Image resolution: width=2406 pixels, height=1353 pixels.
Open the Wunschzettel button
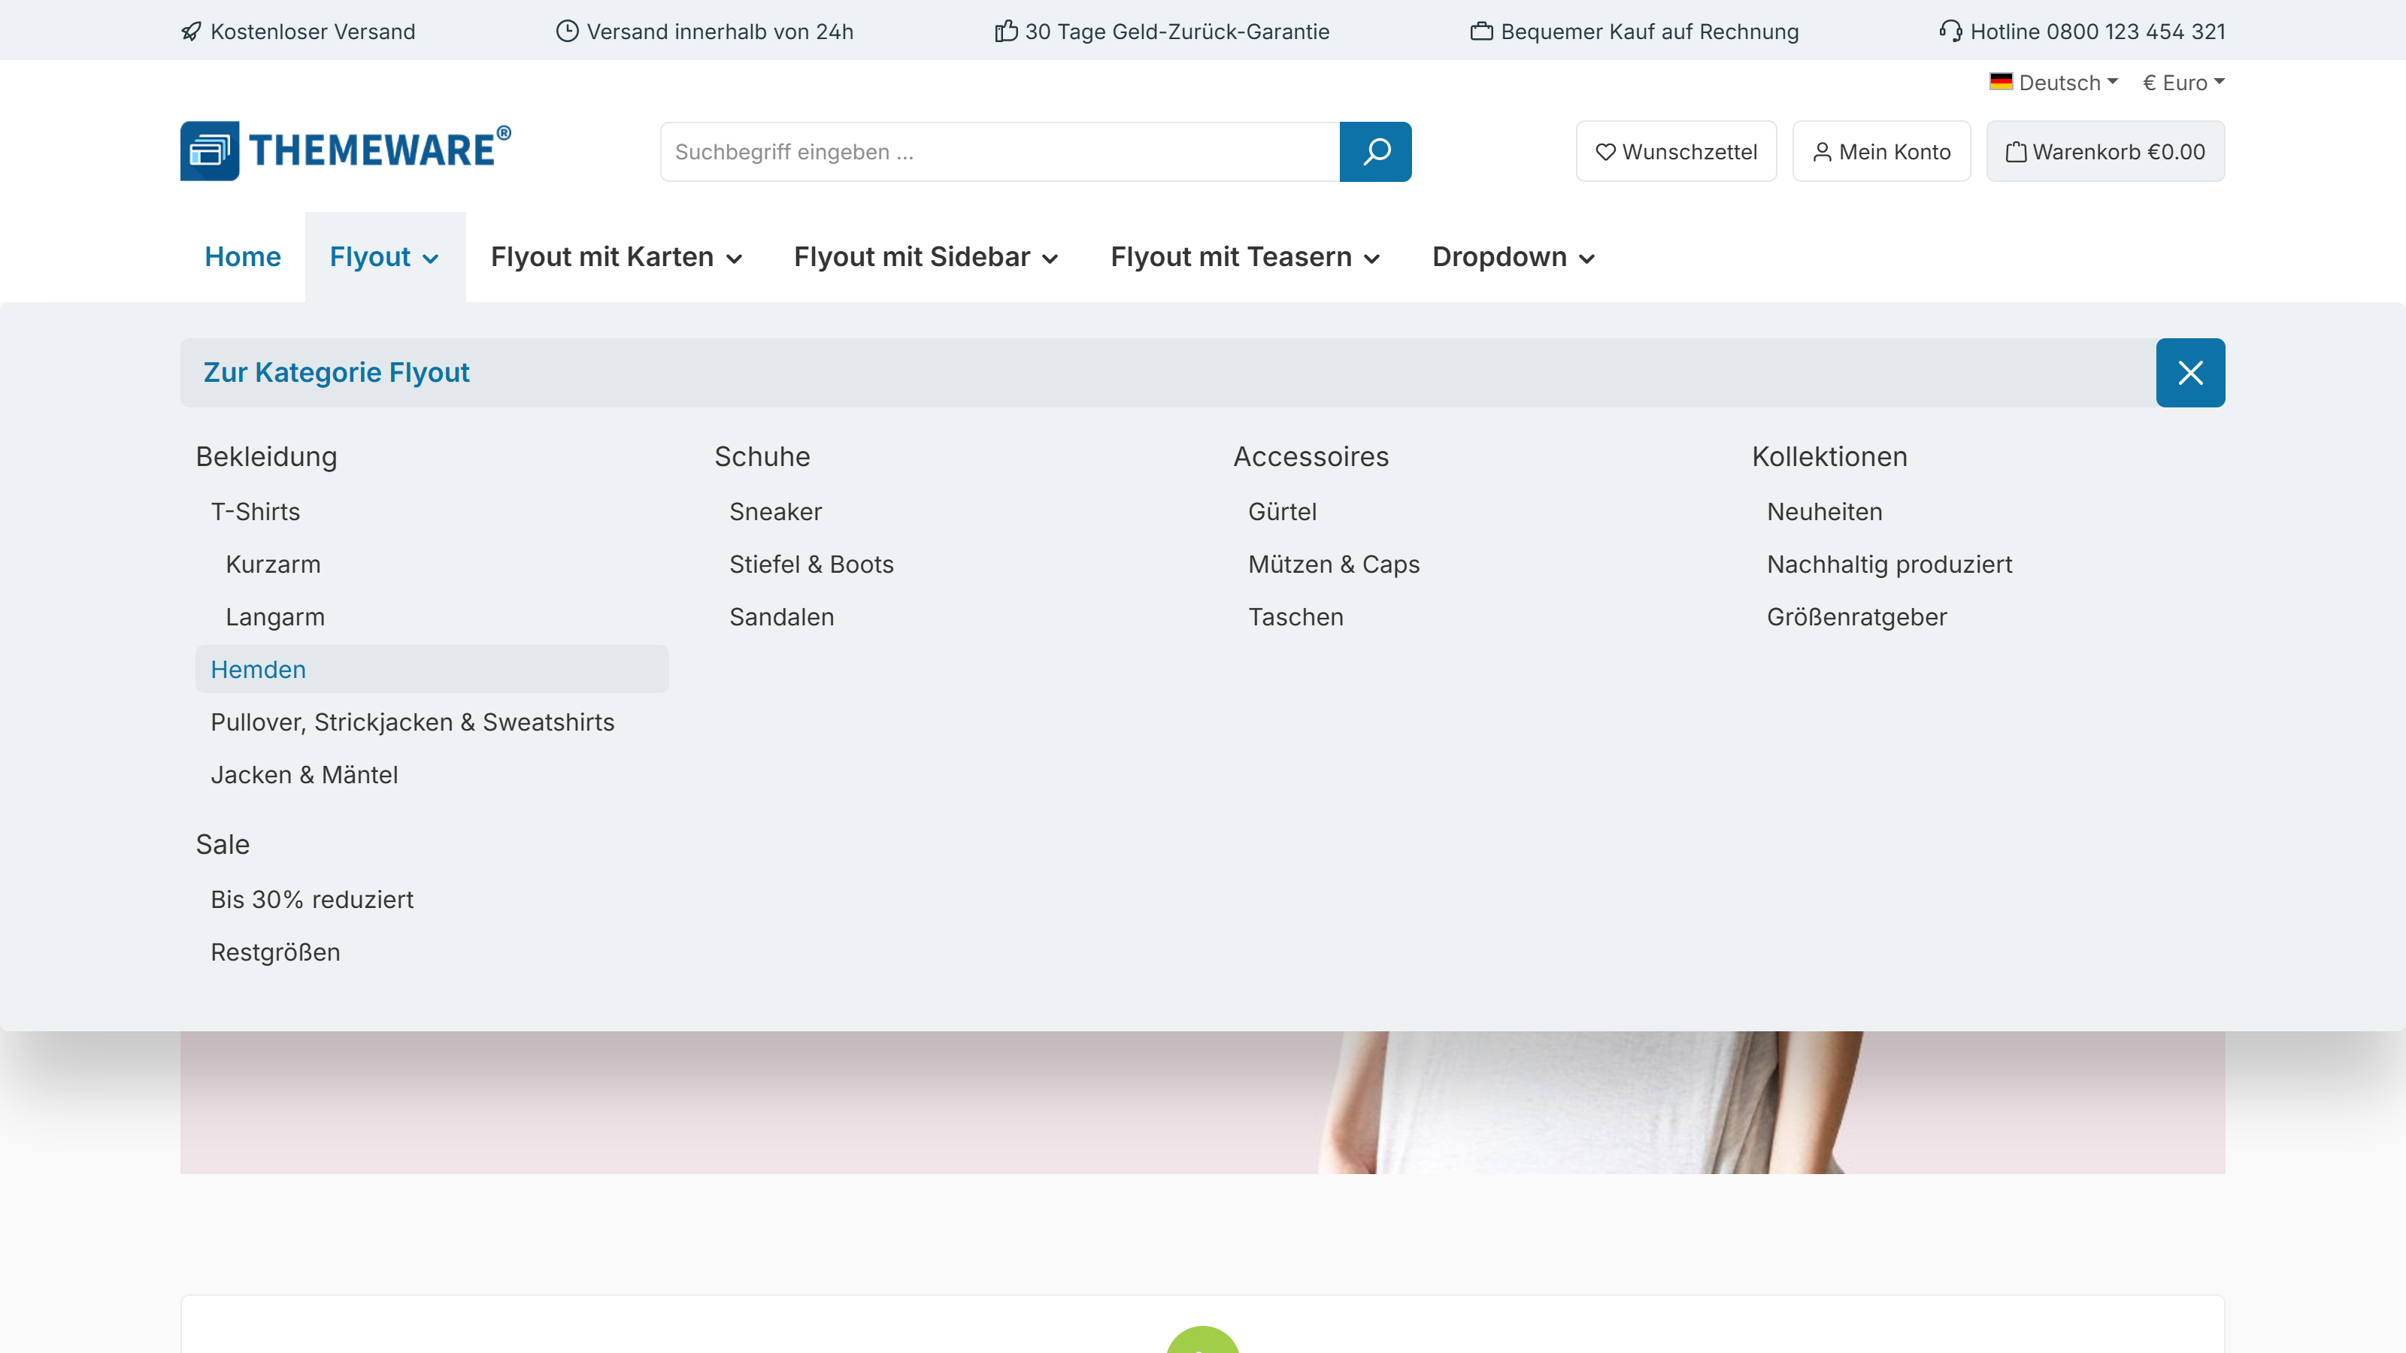coord(1677,151)
